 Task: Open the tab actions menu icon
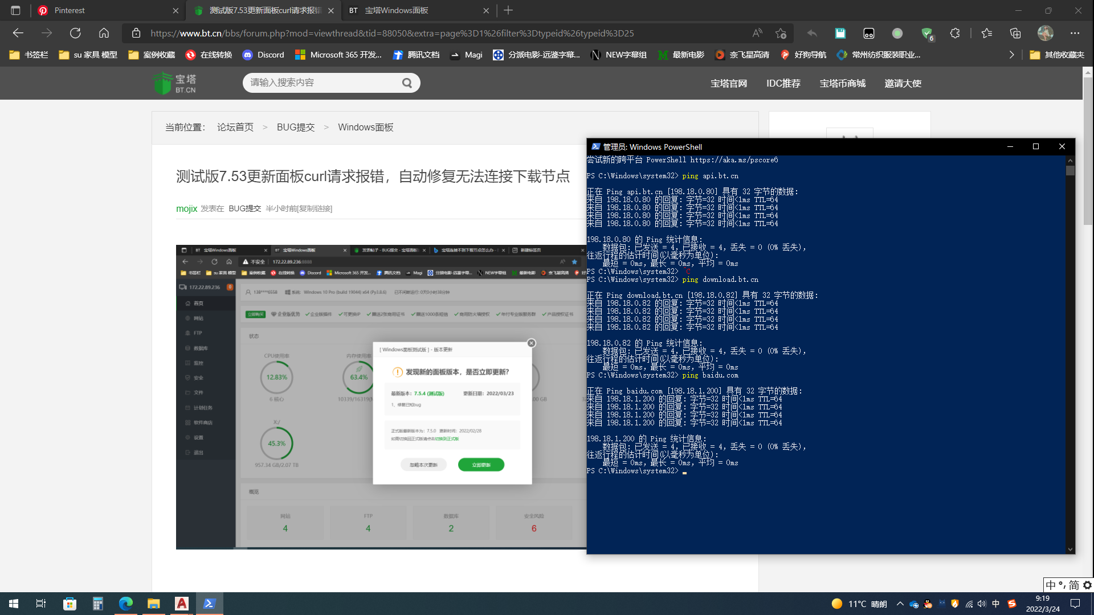(15, 10)
